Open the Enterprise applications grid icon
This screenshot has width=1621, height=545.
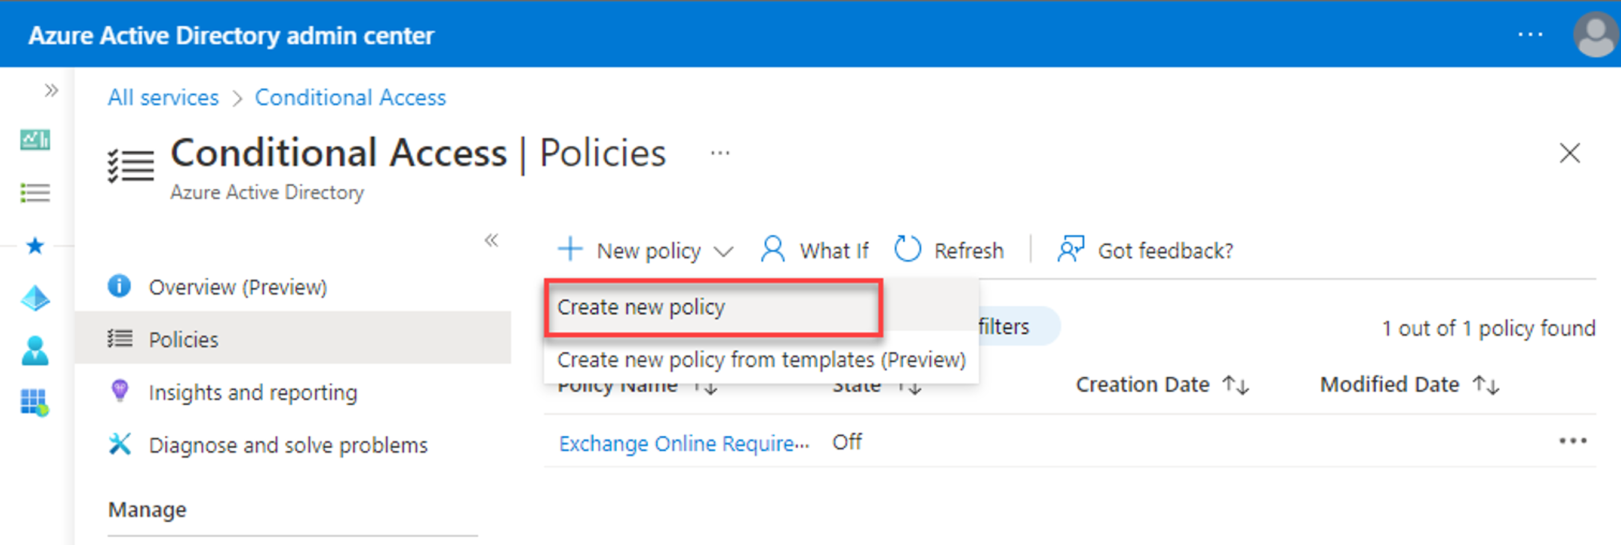[x=35, y=403]
